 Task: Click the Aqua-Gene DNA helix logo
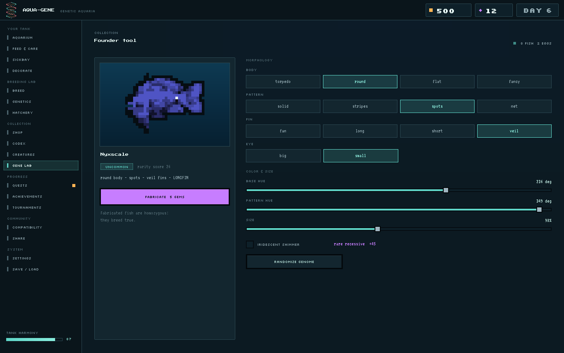coord(11,10)
